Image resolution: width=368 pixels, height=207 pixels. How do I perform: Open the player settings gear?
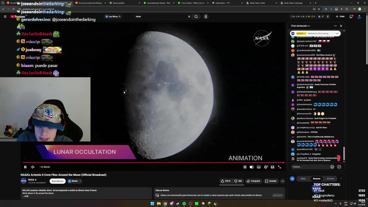pos(266,167)
